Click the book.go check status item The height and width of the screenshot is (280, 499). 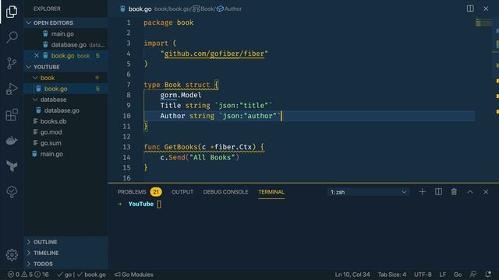click(91, 275)
